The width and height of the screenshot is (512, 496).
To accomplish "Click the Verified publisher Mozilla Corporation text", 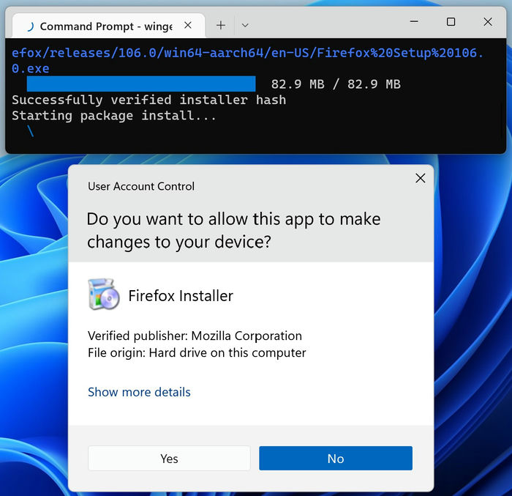I will coord(195,336).
